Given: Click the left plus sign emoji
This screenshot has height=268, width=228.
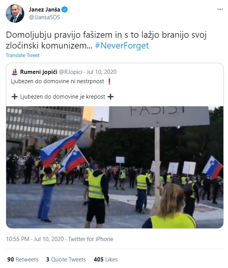Looking at the screenshot, I should pos(15,97).
